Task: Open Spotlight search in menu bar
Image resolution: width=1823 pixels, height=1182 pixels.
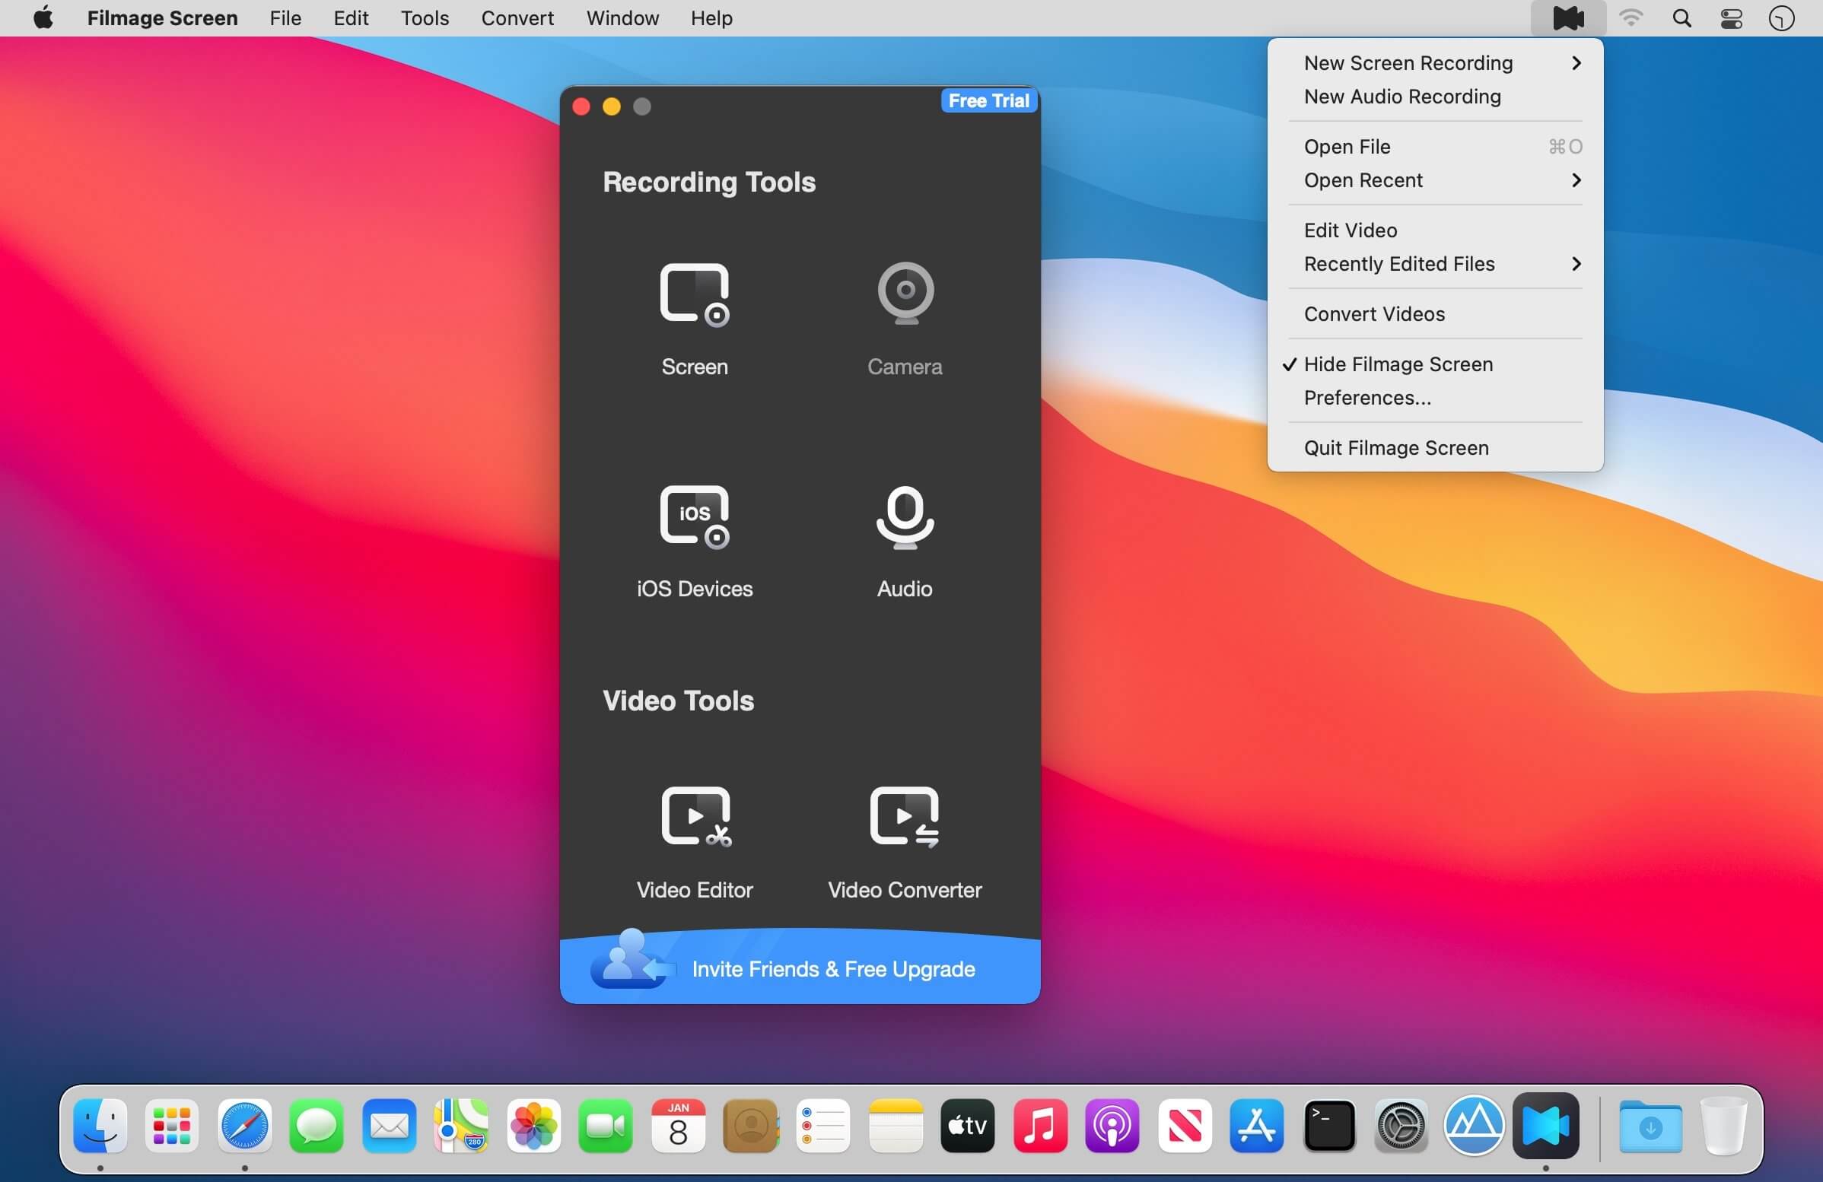Action: pos(1681,17)
